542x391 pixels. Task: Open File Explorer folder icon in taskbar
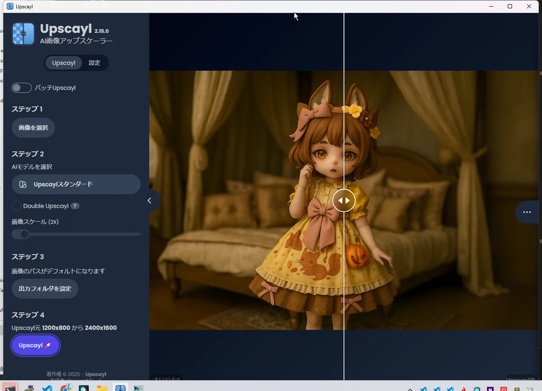tap(102, 388)
